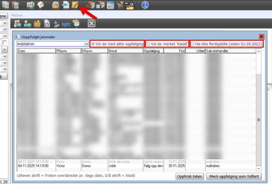Click the 'Oppfrisk listen' button
The height and width of the screenshot is (184, 272).
point(189,177)
